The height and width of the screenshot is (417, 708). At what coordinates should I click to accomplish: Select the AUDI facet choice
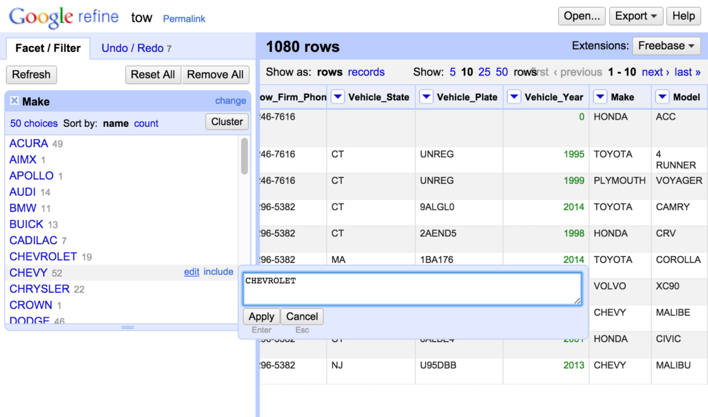[22, 192]
